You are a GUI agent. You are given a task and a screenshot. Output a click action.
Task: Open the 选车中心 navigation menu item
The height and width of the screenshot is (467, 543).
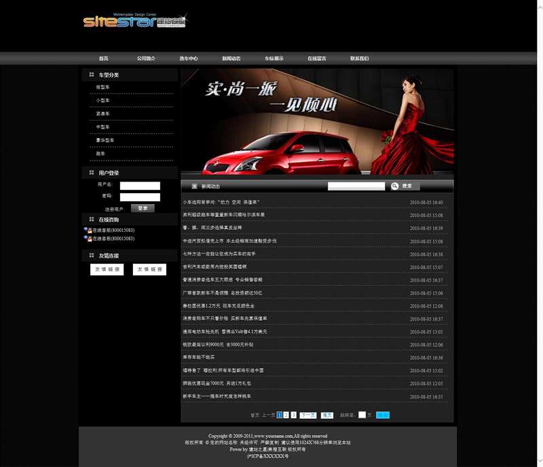(189, 59)
